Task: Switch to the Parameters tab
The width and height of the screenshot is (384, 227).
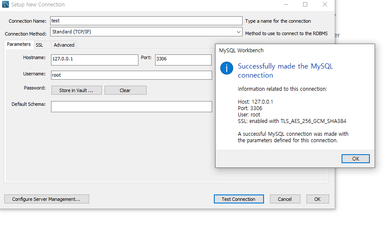Action: 18,44
